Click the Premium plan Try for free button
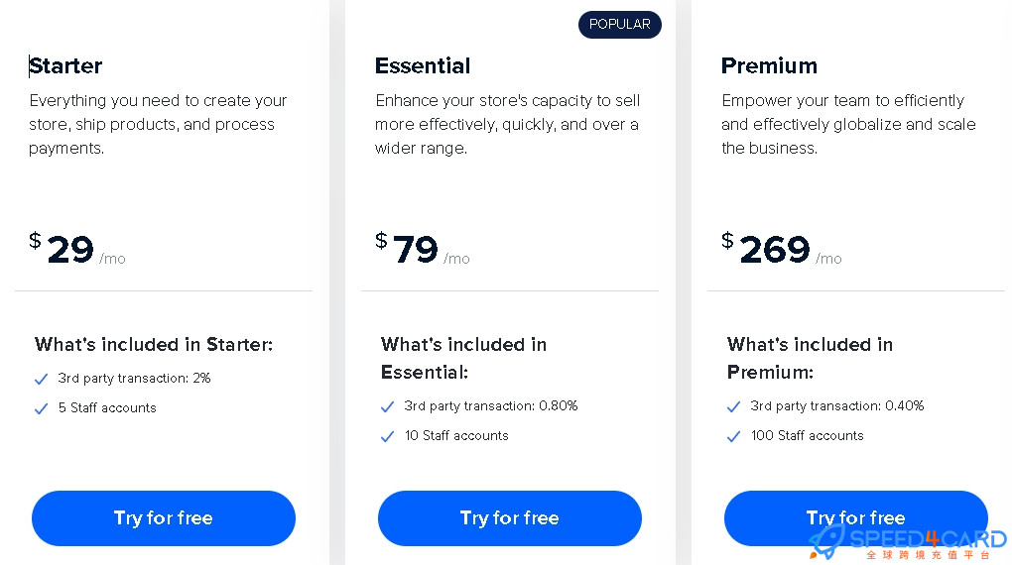 (x=856, y=517)
